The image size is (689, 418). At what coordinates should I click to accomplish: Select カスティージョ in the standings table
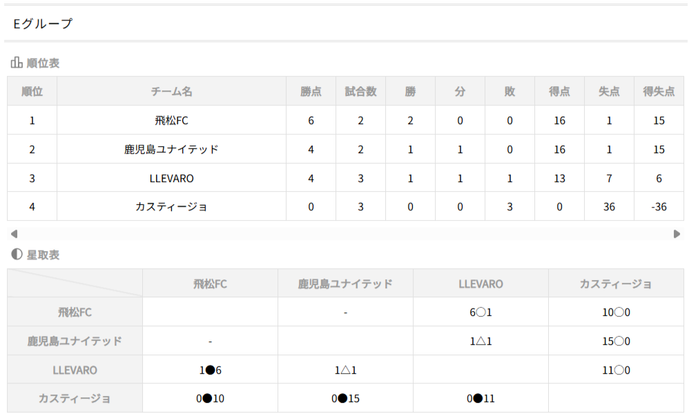click(171, 207)
